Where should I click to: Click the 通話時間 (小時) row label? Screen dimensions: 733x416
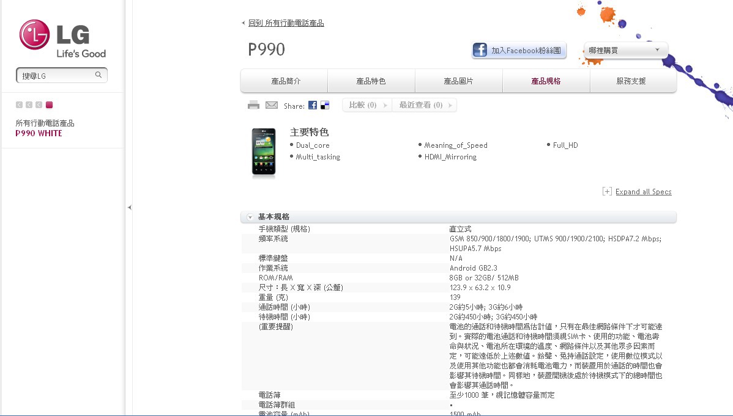point(285,307)
